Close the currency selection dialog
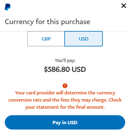Image resolution: width=130 pixels, height=134 pixels. [x=124, y=6]
